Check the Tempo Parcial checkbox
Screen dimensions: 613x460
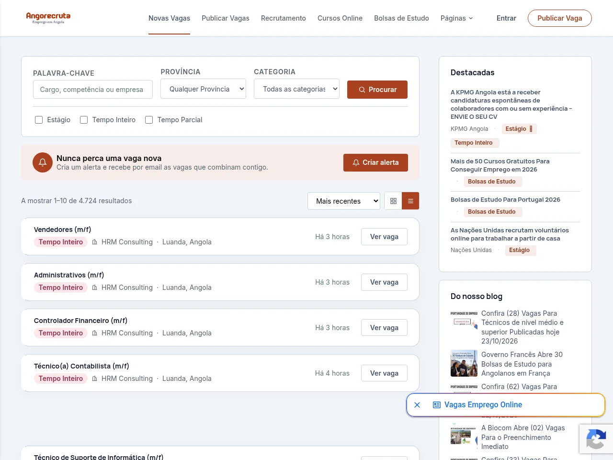(x=149, y=120)
